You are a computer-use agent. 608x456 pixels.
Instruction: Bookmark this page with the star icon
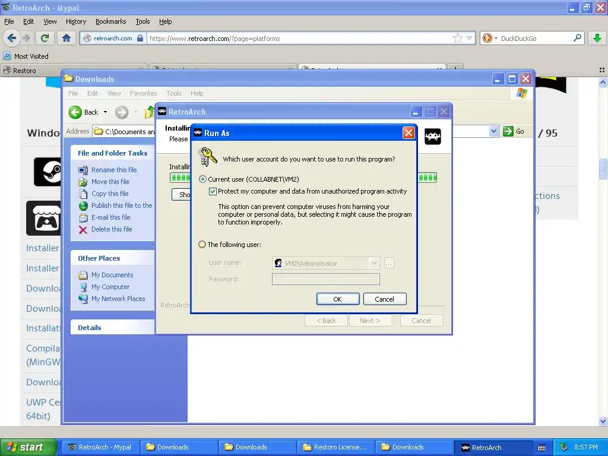(457, 38)
